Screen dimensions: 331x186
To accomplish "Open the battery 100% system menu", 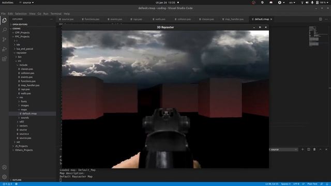I will (x=323, y=3).
